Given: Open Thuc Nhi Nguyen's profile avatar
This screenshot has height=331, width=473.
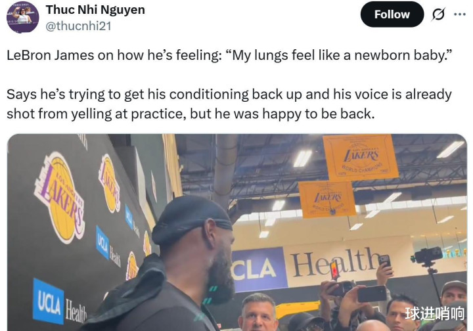Looking at the screenshot, I should tap(22, 17).
